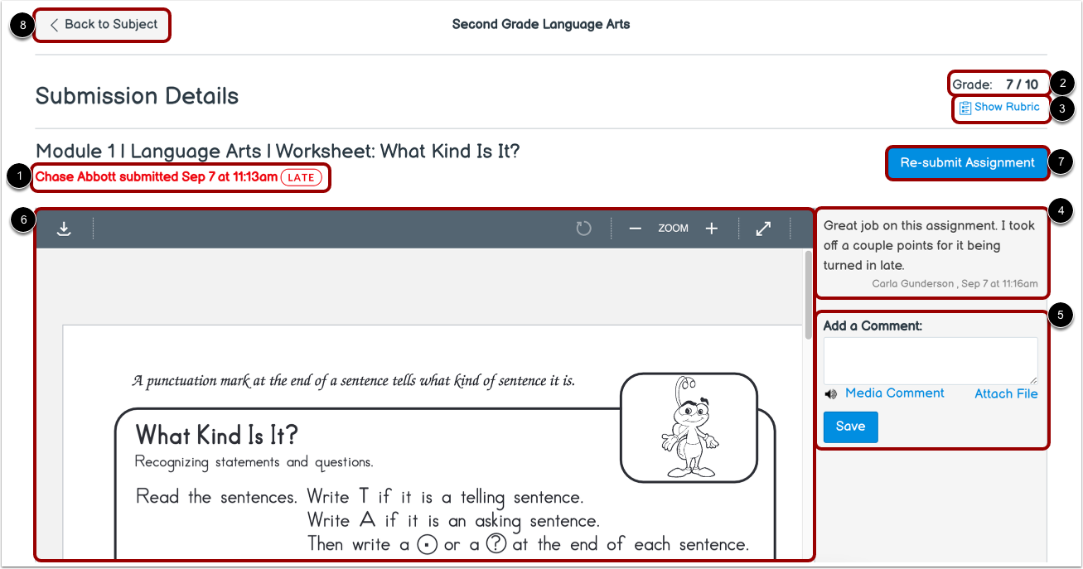
Task: Open the Media Comment link
Action: [x=894, y=393]
